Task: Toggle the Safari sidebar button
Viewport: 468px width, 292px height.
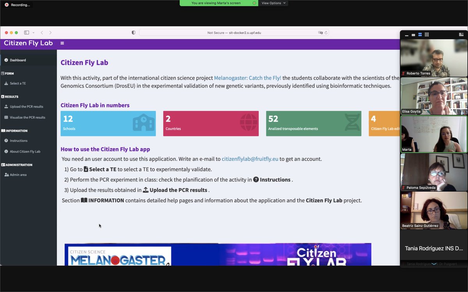Action: pos(27,33)
